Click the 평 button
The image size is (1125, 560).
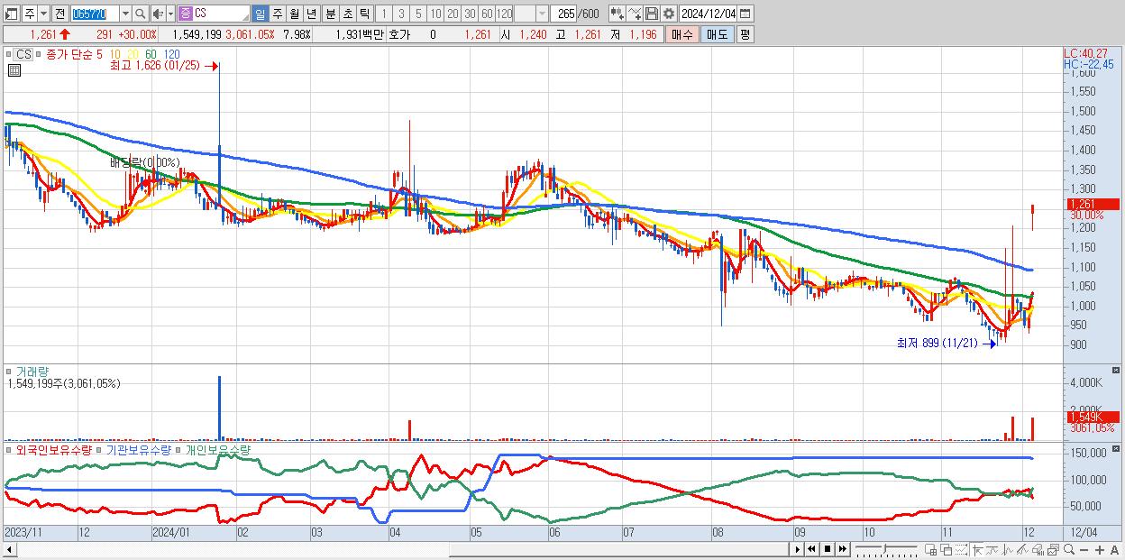click(x=745, y=34)
